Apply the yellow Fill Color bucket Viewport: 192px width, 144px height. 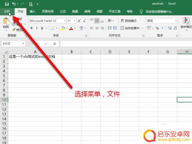(63, 28)
